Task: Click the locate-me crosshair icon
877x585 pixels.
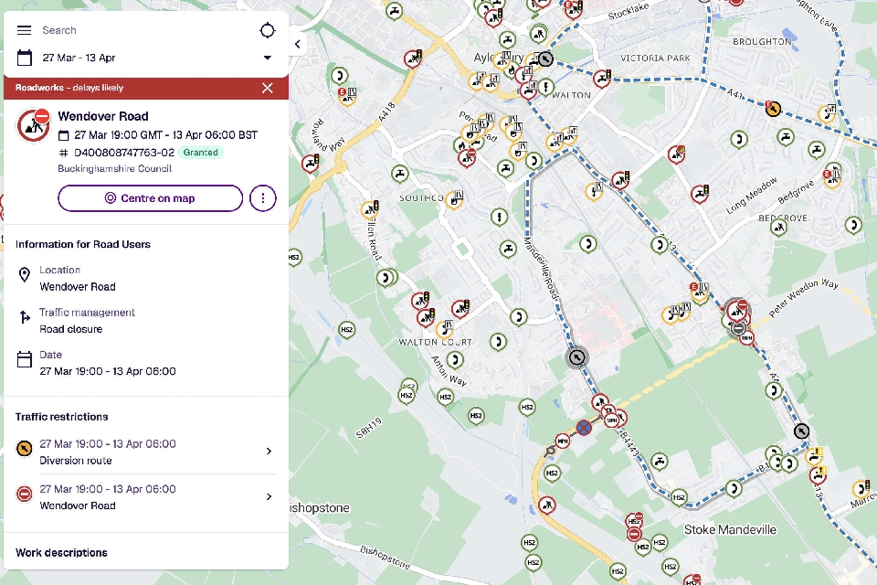Action: coord(267,31)
